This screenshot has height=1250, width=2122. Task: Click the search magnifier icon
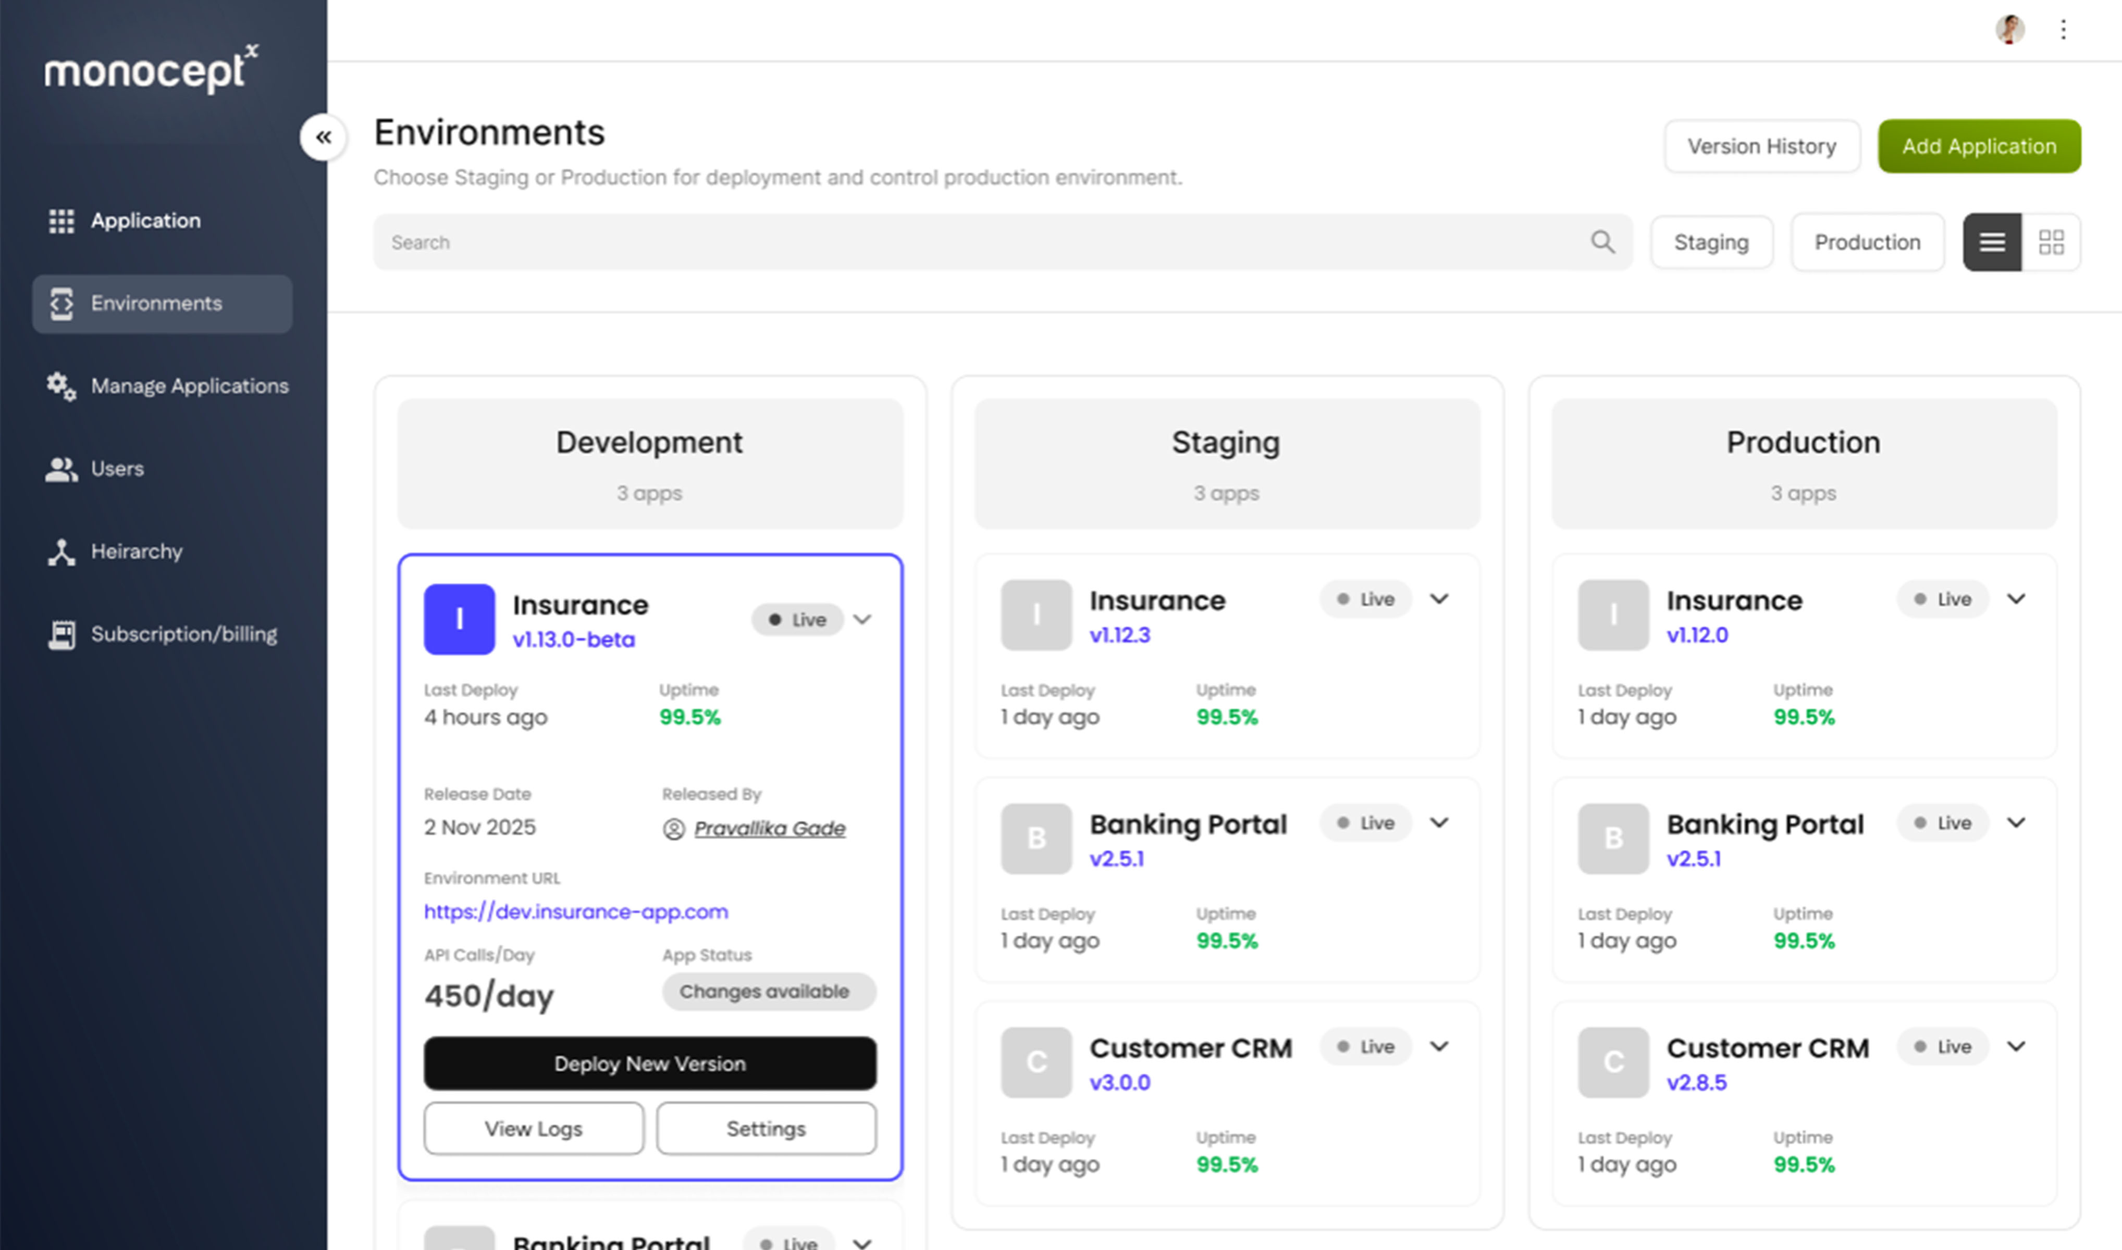click(x=1603, y=242)
